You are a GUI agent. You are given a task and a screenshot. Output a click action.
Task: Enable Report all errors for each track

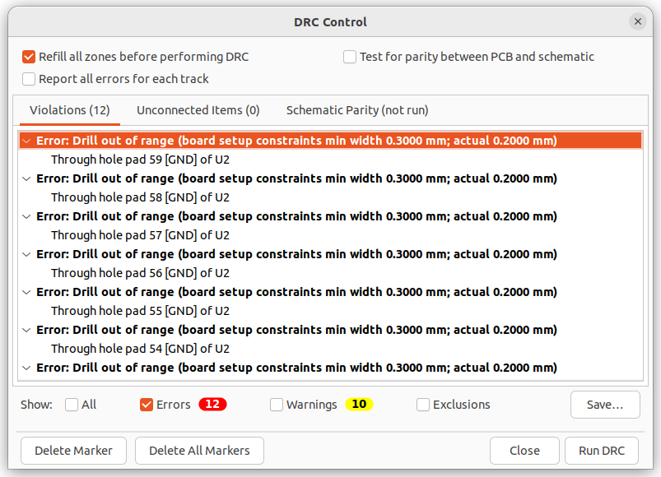(29, 79)
